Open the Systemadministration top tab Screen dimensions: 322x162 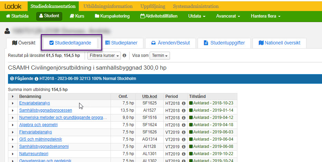(196, 6)
